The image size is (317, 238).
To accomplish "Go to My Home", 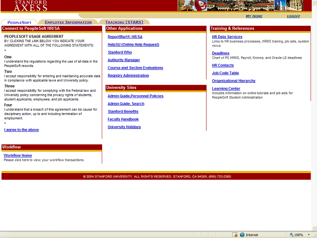I will coord(254,16).
